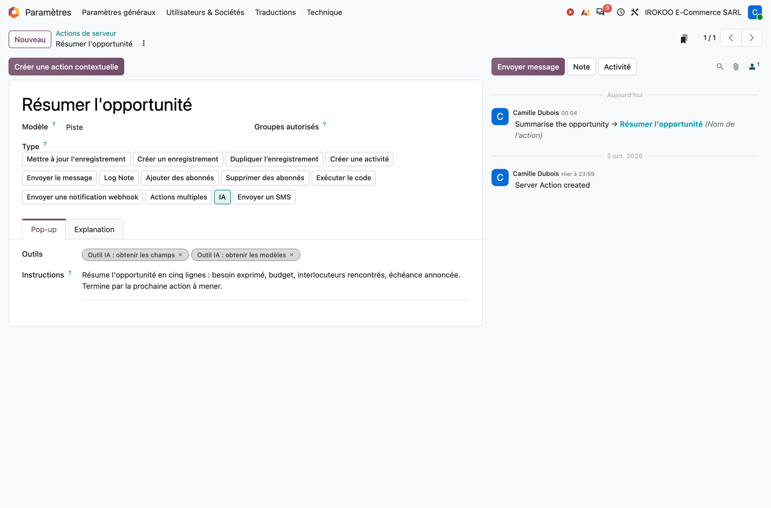
Task: Go to previous record arrow
Action: (x=731, y=38)
